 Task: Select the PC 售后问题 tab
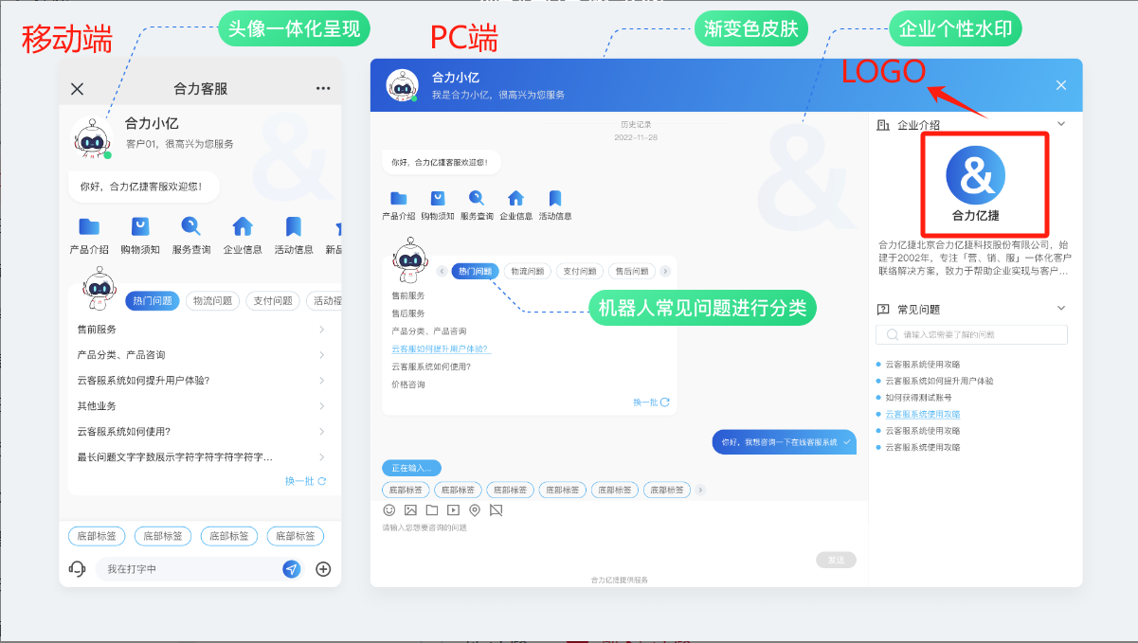[x=632, y=271]
